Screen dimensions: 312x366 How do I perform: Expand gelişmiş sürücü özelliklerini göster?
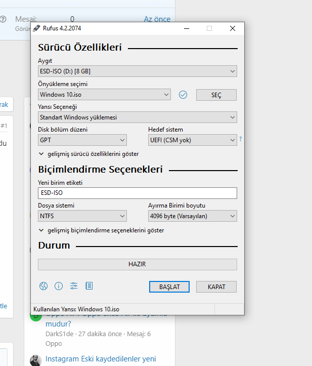pyautogui.click(x=88, y=154)
